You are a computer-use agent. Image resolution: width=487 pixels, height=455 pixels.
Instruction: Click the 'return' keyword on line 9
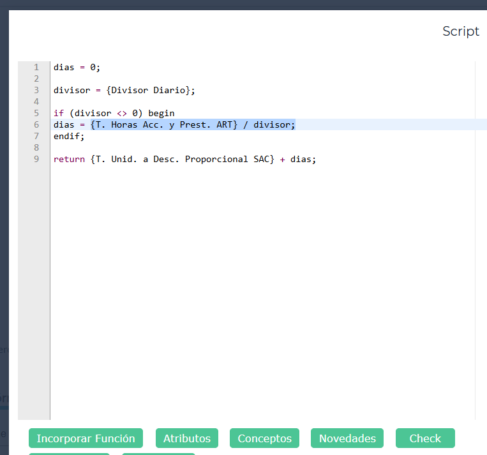69,159
